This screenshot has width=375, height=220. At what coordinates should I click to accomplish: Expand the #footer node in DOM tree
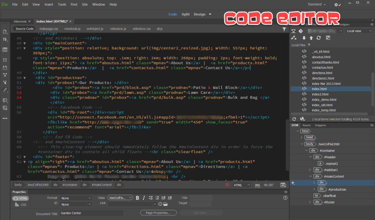(310, 202)
